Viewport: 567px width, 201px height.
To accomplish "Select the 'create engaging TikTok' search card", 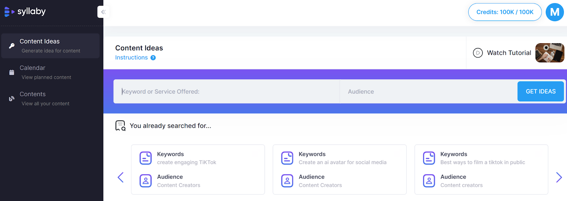I will pos(198,170).
